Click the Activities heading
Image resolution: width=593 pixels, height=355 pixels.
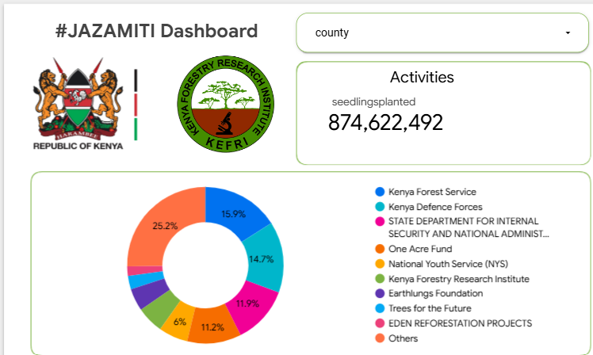[422, 77]
